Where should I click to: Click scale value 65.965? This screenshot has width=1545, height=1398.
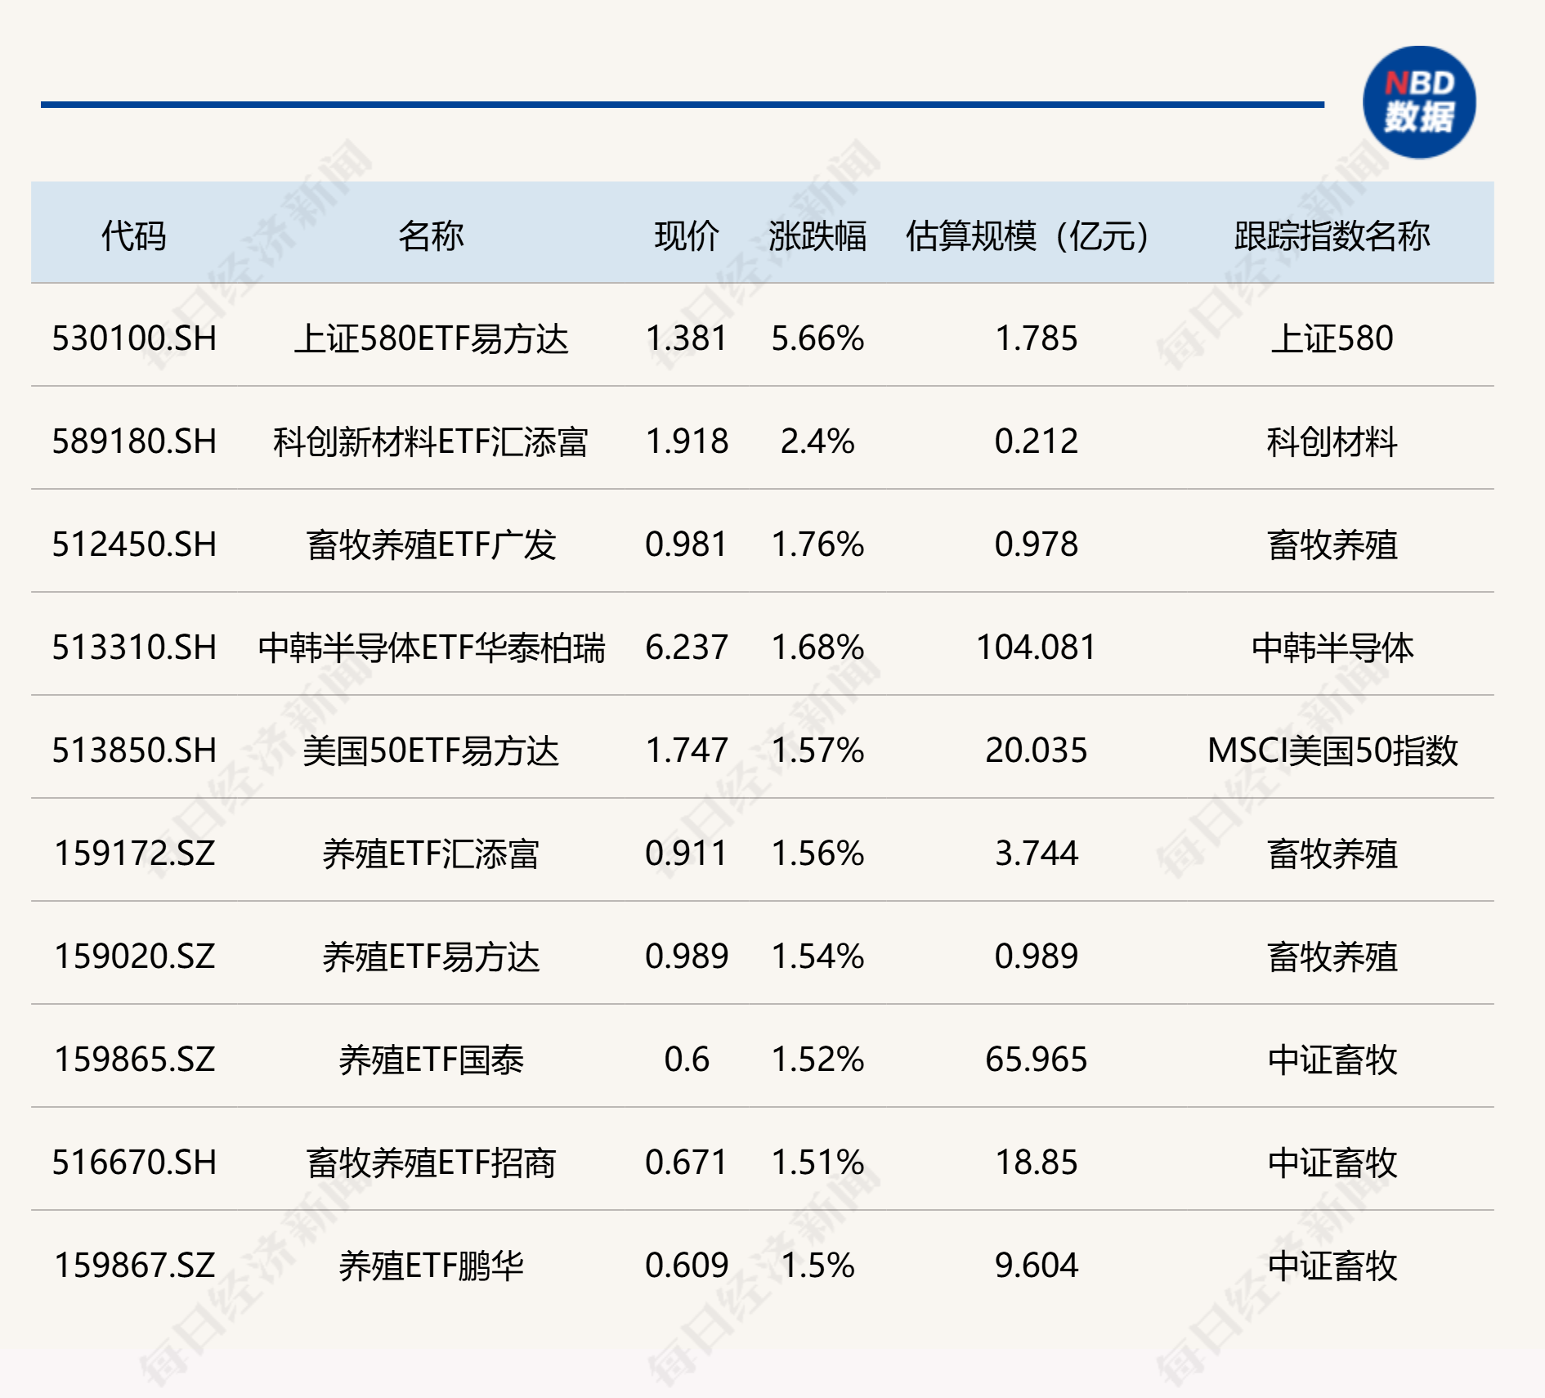coord(1036,1060)
